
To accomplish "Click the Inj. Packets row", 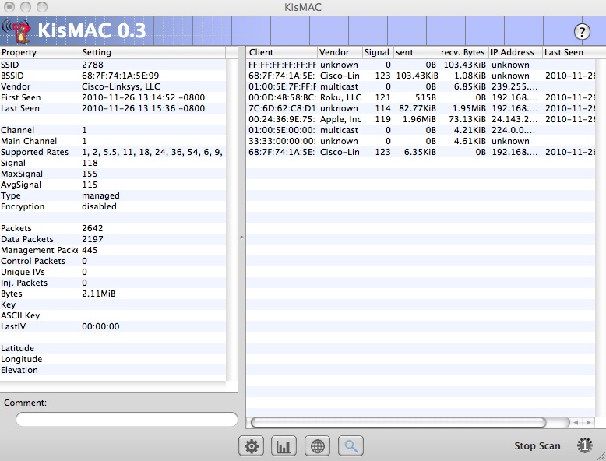I will (x=113, y=283).
